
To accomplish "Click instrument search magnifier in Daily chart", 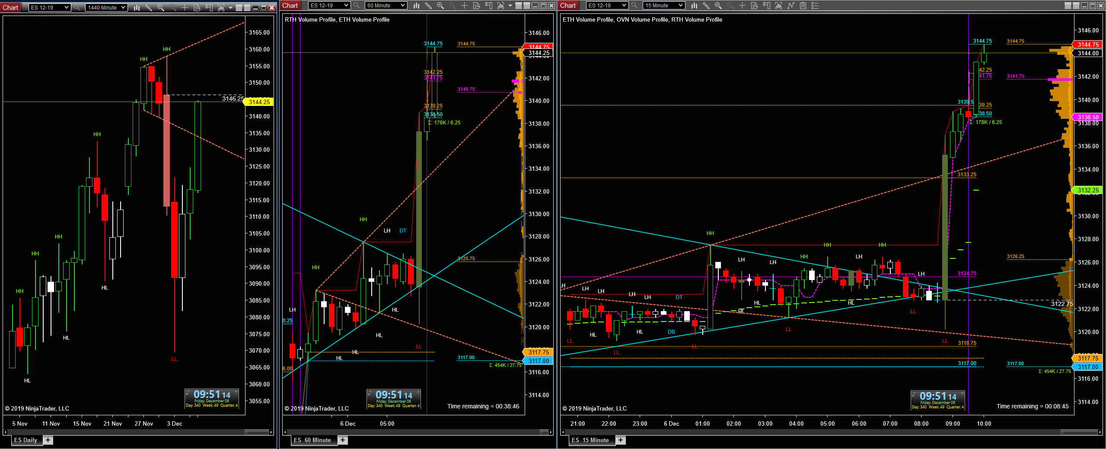I will coord(77,8).
